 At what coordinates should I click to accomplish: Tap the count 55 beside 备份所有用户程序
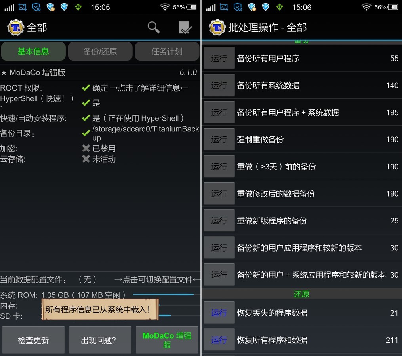click(x=394, y=58)
